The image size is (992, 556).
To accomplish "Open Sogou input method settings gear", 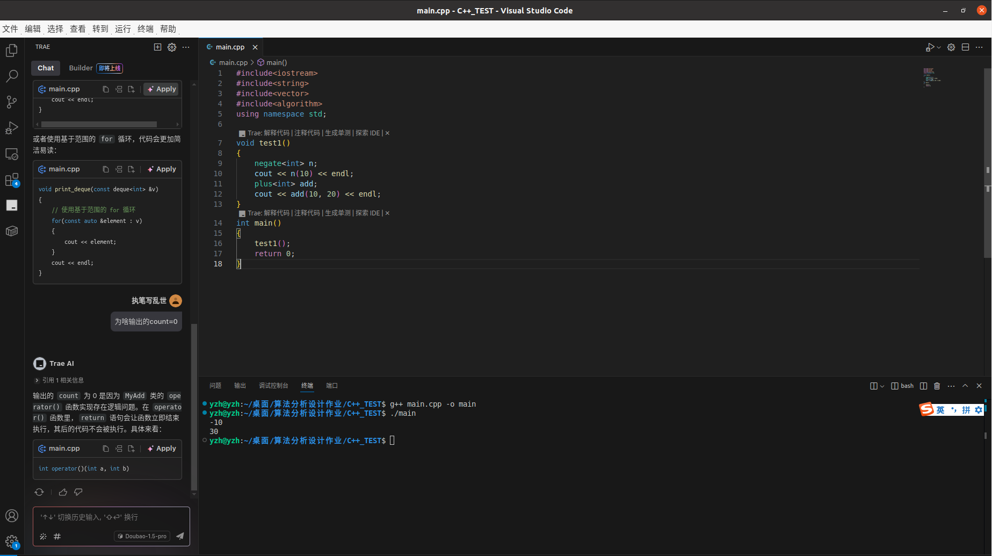I will [x=979, y=410].
